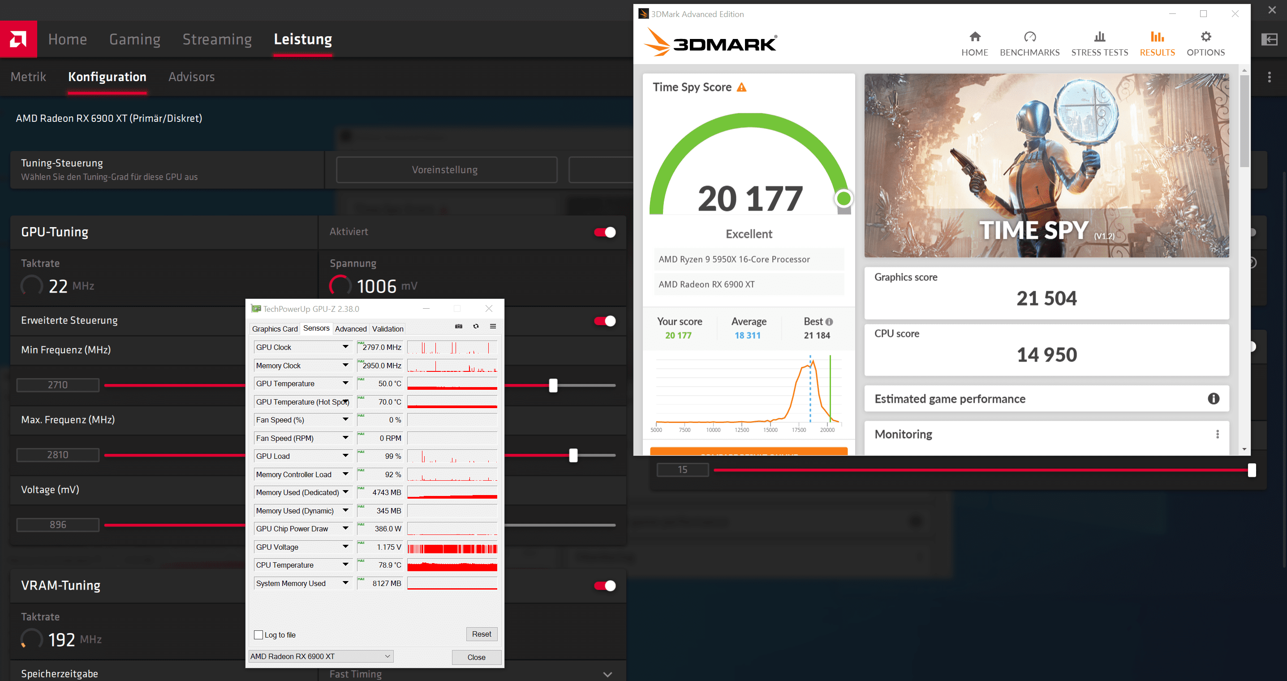Open GPU Load sensor dropdown
Viewport: 1287px width, 681px height.
(345, 456)
